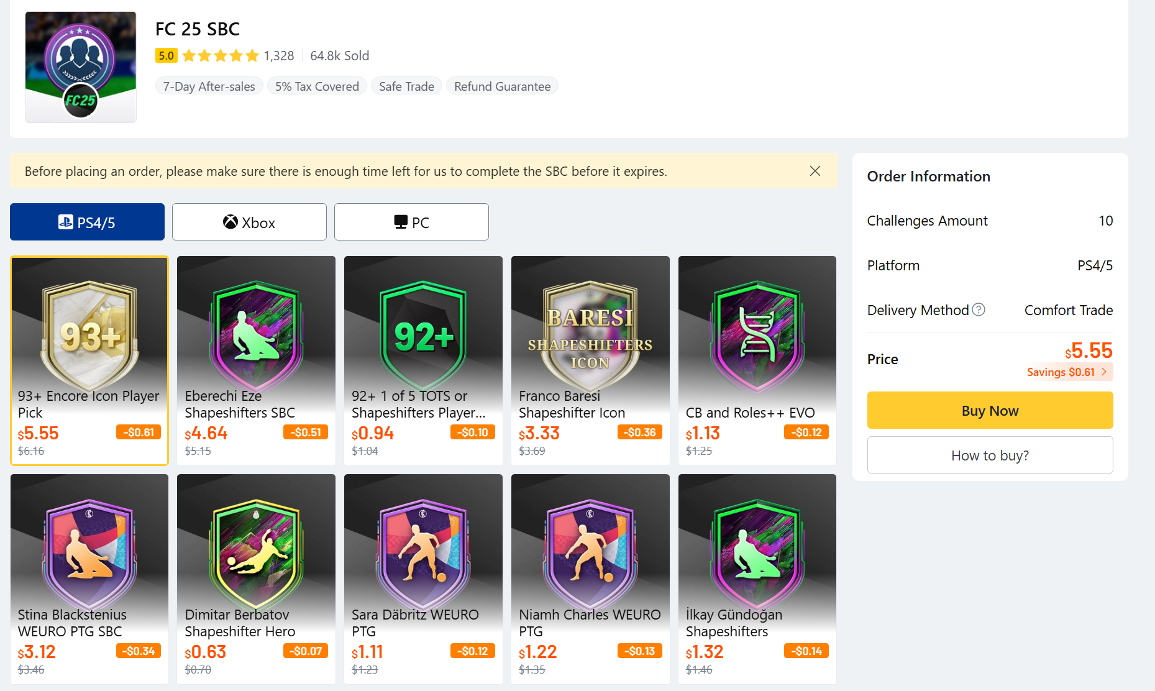Screen dimensions: 1155x691
Task: Dismiss the SBC expiry notice banner
Action: tap(815, 171)
